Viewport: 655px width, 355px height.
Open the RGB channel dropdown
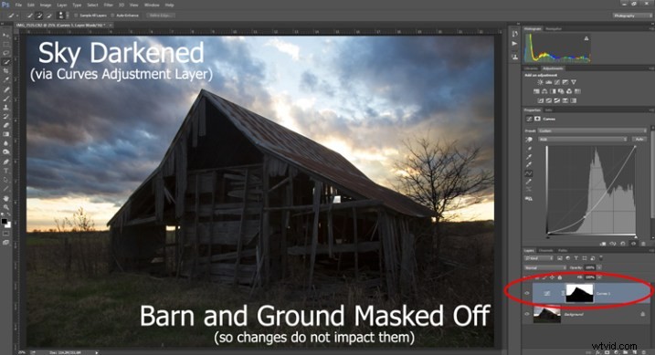pos(583,139)
